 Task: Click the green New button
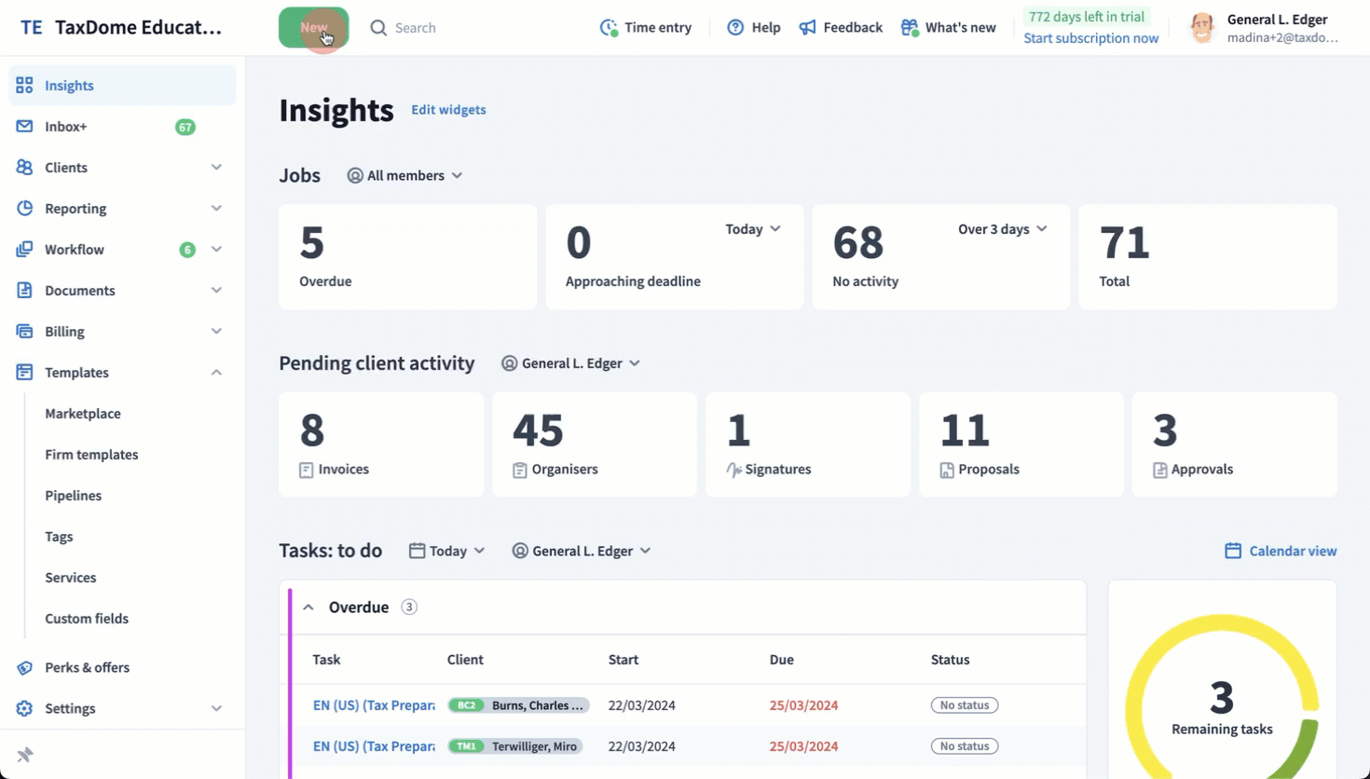pyautogui.click(x=313, y=28)
